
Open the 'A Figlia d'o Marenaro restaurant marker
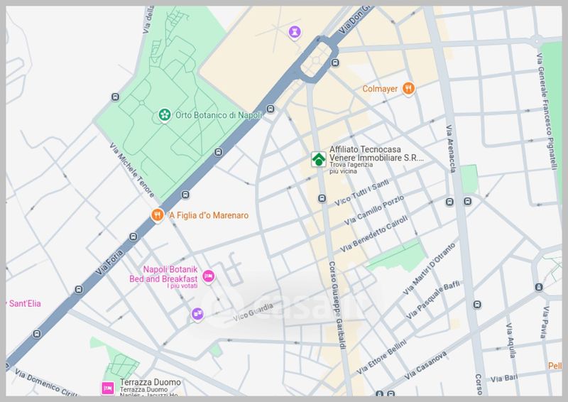(158, 215)
